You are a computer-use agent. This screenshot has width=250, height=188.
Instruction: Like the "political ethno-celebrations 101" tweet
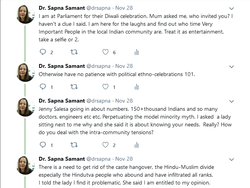point(105,87)
